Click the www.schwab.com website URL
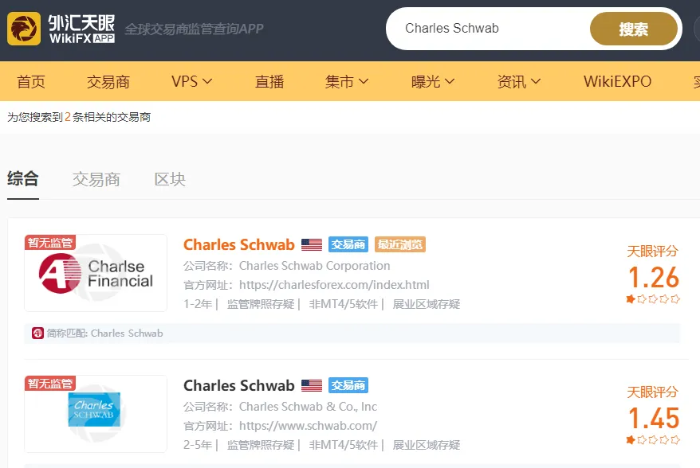 click(x=308, y=426)
